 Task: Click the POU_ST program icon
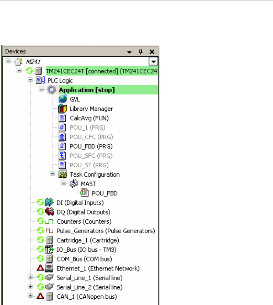tap(62, 165)
